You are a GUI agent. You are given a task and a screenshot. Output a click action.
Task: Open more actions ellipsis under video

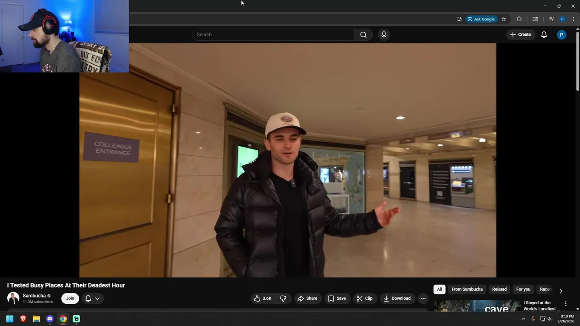pos(423,298)
